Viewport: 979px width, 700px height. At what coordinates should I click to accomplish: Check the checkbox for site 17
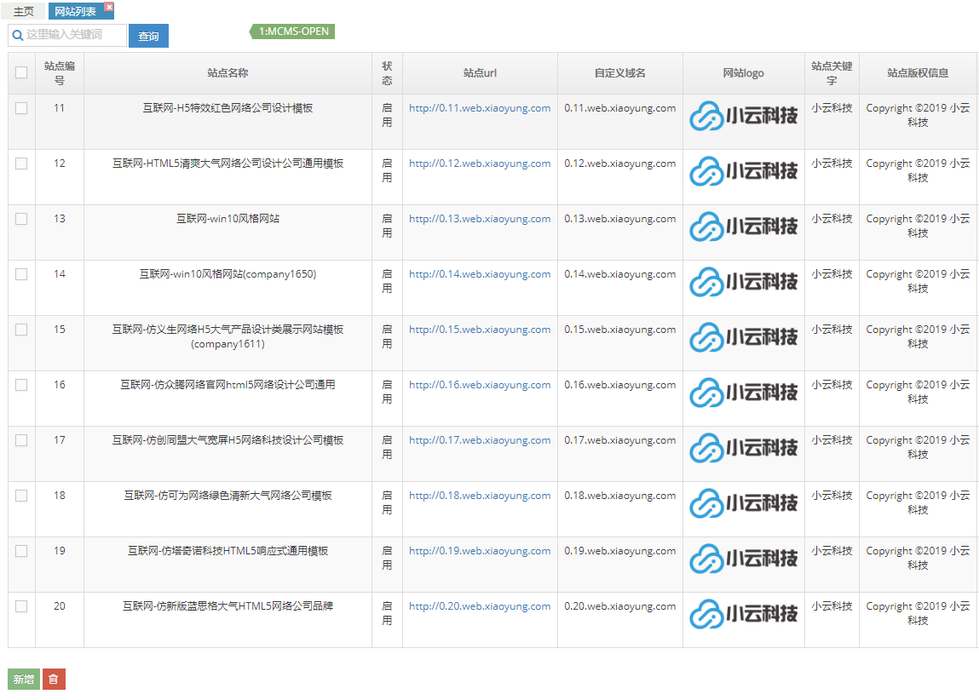tap(21, 440)
